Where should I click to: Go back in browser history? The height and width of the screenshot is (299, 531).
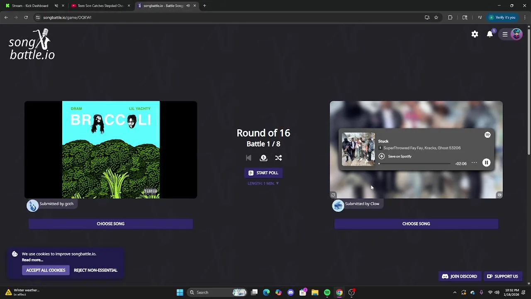click(6, 17)
